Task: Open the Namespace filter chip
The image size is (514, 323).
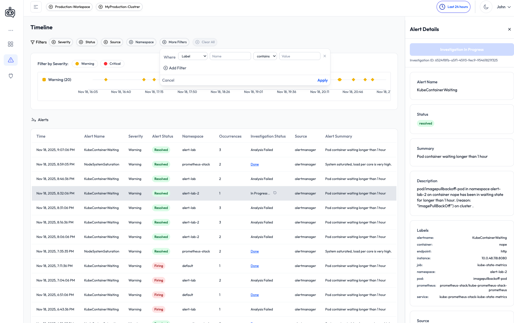Action: click(x=141, y=42)
